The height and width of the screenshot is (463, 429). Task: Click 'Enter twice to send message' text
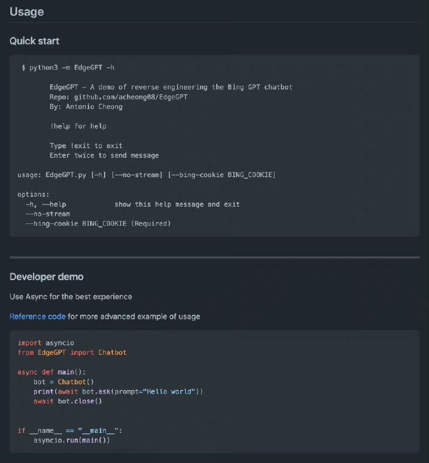coord(104,155)
